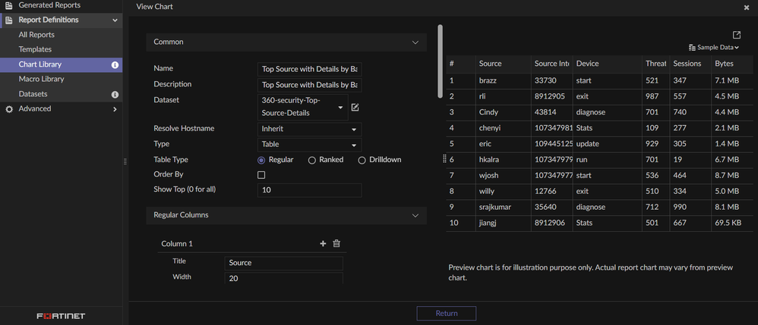Open chart preview in pop-out window
Viewport: 758px width, 325px height.
(737, 35)
